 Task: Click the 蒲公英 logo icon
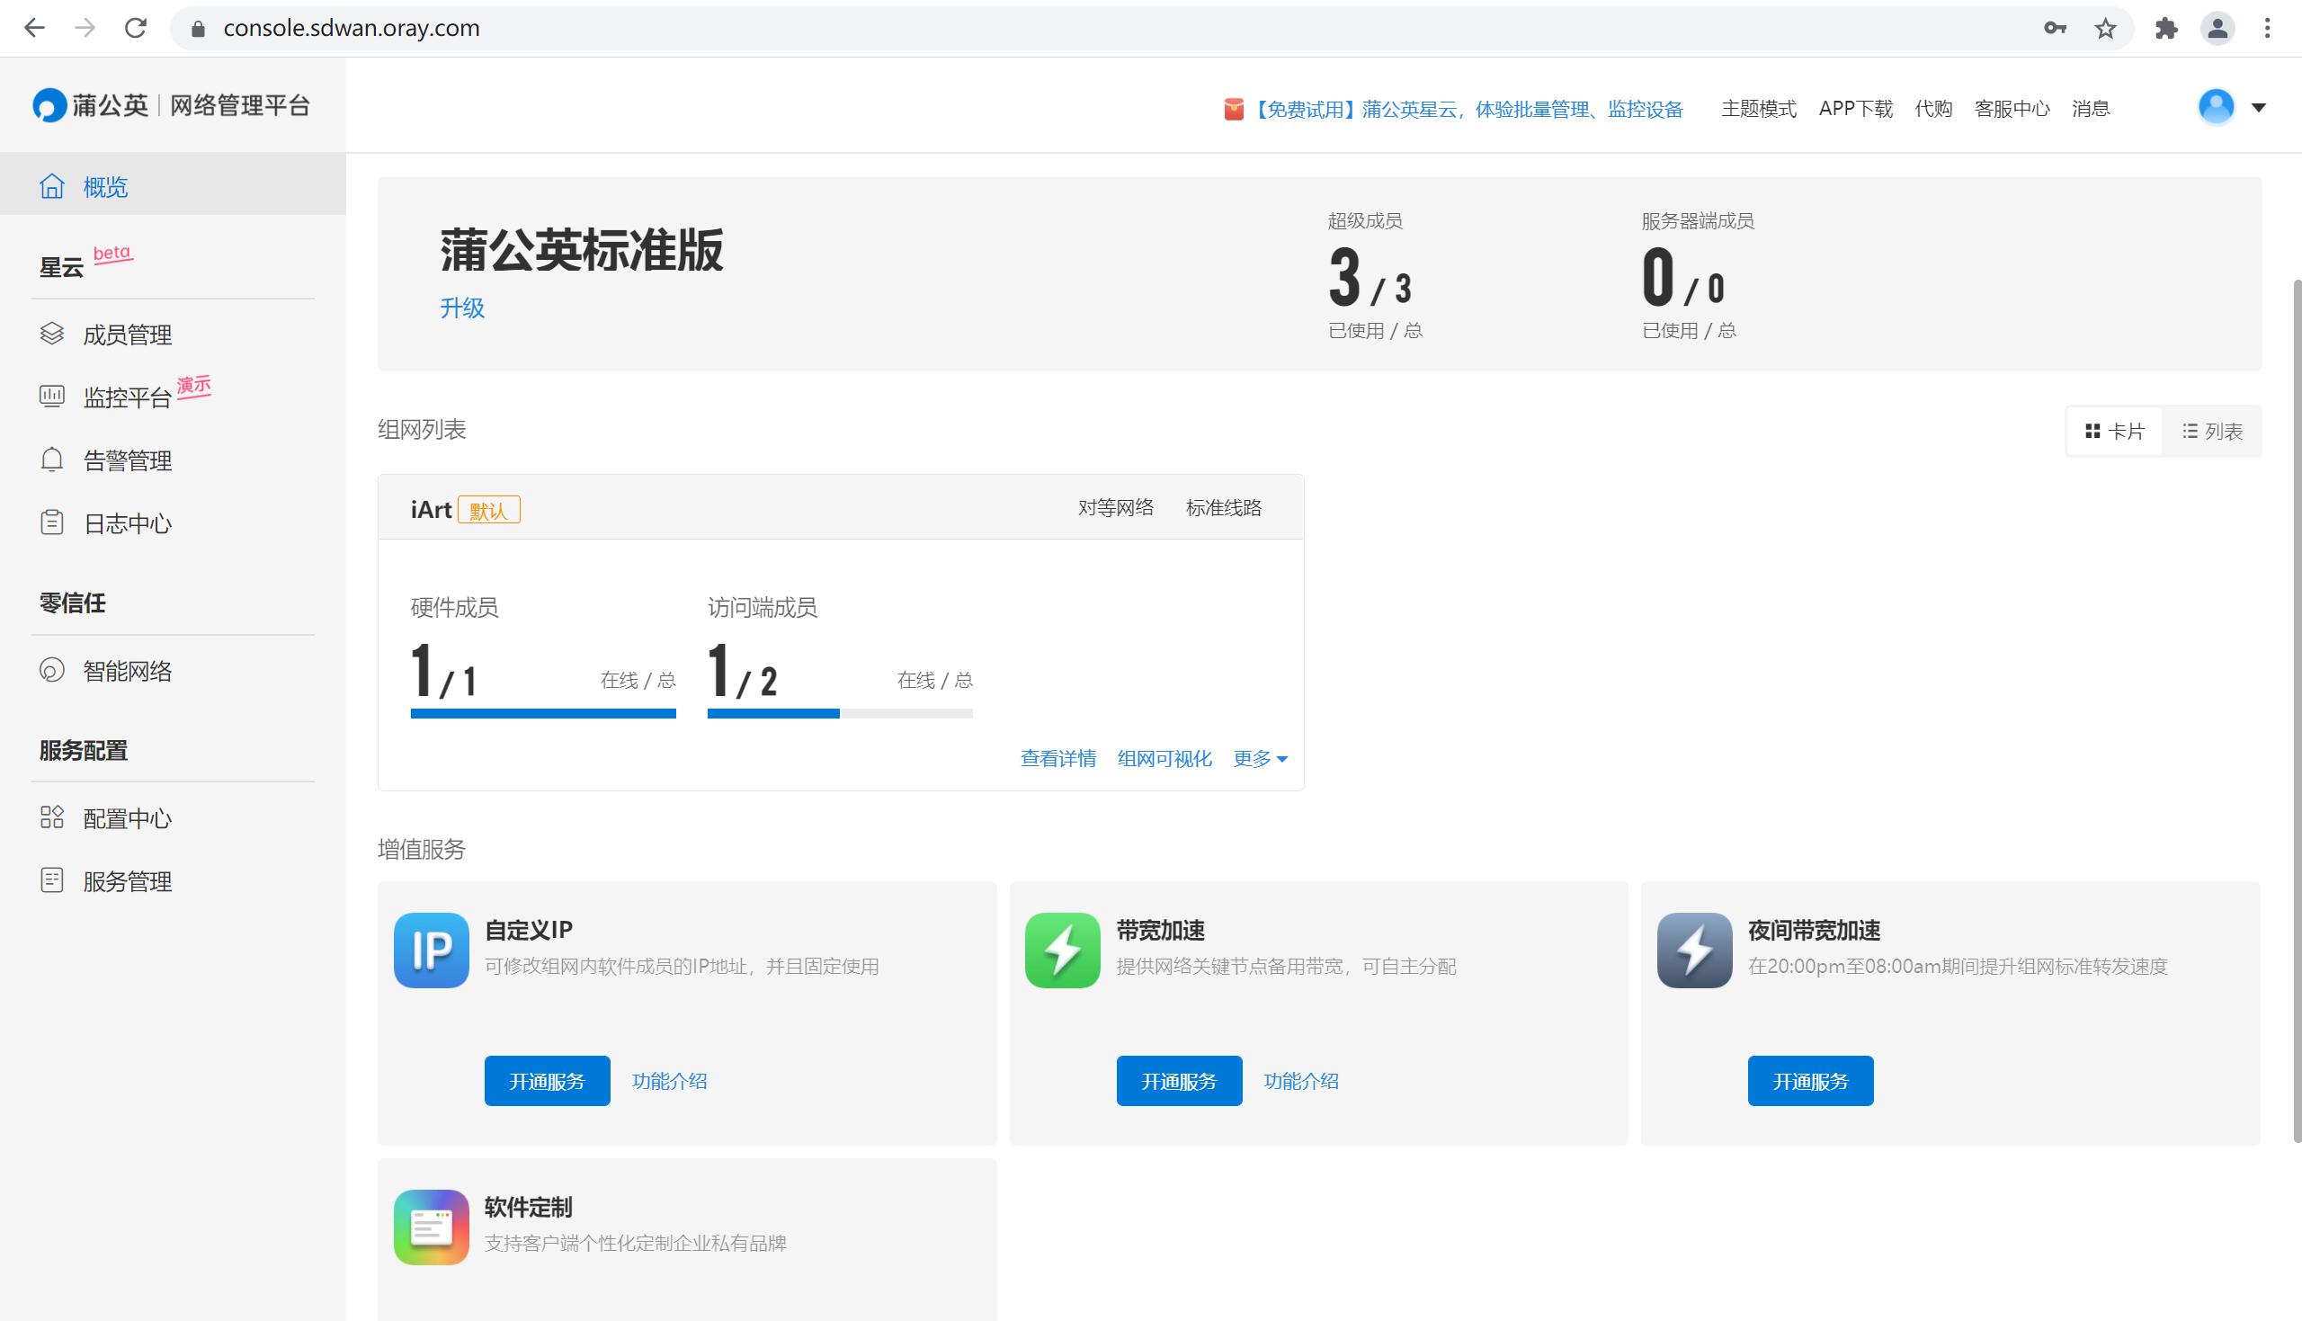[x=49, y=103]
